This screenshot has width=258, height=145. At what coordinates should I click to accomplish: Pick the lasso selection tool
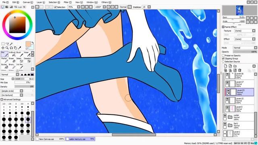7,44
